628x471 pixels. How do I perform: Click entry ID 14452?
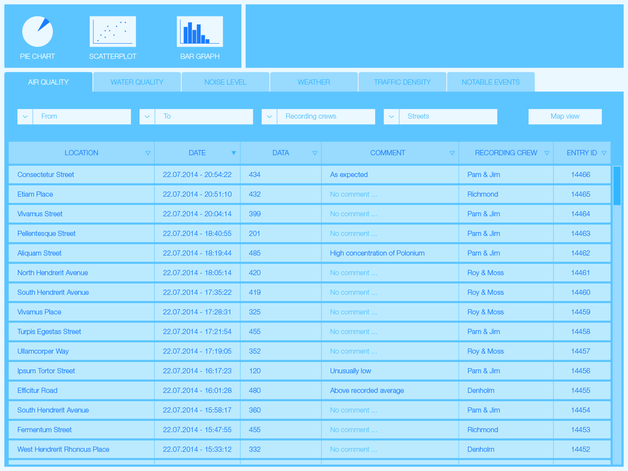pyautogui.click(x=580, y=450)
